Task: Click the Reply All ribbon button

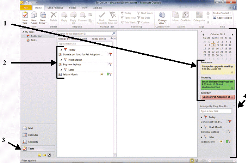Action: (x=73, y=18)
